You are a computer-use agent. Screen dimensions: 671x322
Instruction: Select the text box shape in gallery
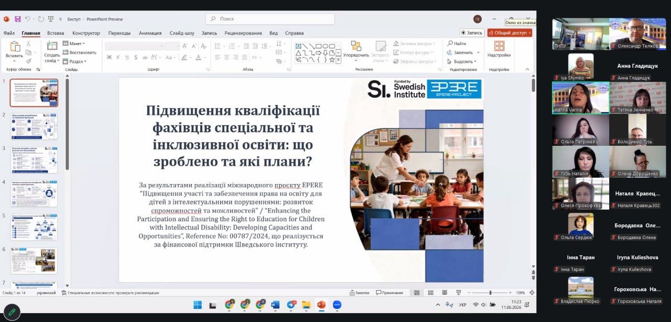click(x=298, y=46)
